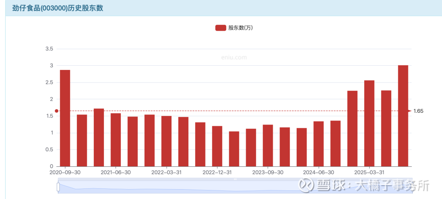Click the 股东数(万) legend label text
This screenshot has height=199, width=442.
click(x=240, y=28)
